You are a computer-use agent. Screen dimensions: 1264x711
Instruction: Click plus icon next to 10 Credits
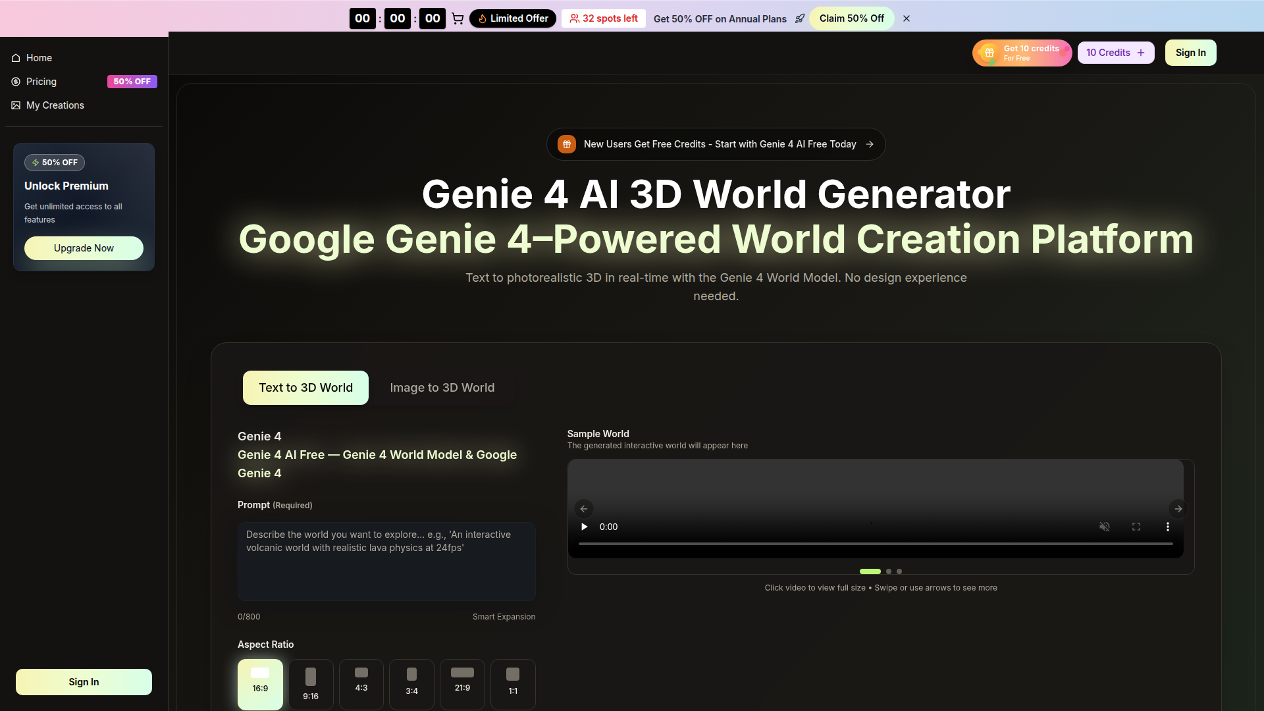[1141, 53]
